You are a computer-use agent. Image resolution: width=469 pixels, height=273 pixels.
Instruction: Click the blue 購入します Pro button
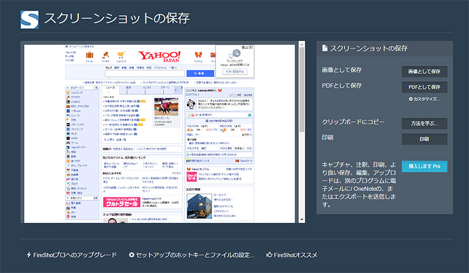point(424,167)
